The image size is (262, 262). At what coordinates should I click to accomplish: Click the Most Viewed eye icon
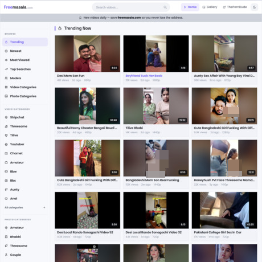pos(6,60)
